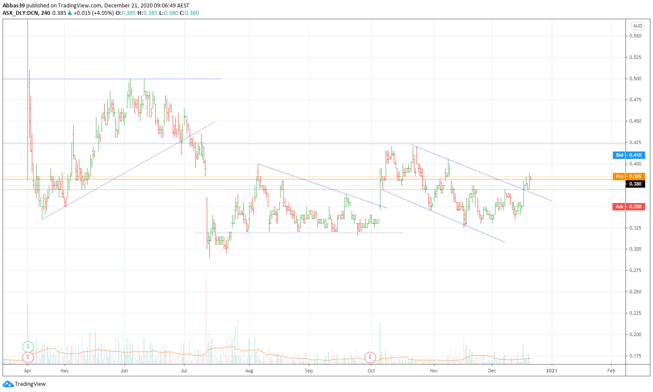
Task: Click the 0.200 price scale value
Action: pyautogui.click(x=635, y=334)
